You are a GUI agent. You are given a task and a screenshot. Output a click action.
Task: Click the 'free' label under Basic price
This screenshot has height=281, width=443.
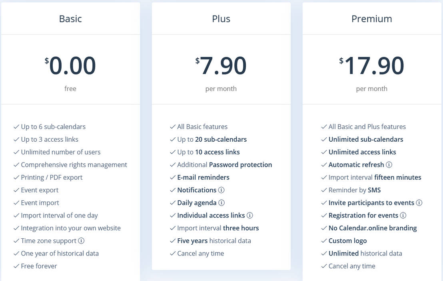coord(70,89)
